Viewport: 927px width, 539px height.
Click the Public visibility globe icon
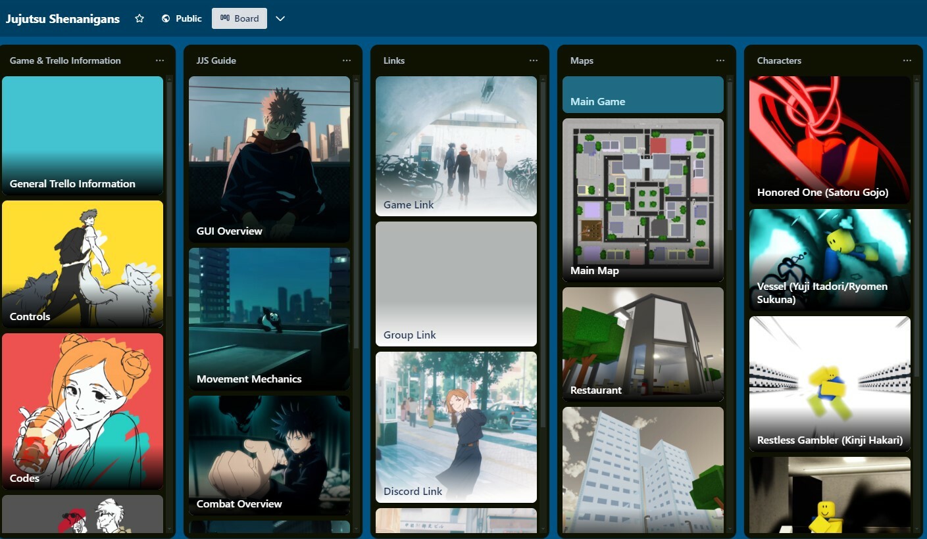coord(166,18)
